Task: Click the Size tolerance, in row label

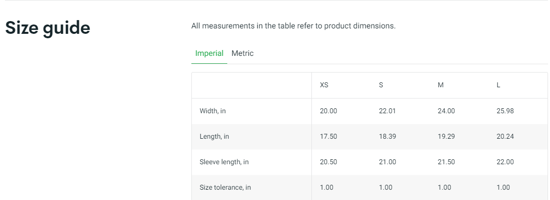Action: (225, 188)
